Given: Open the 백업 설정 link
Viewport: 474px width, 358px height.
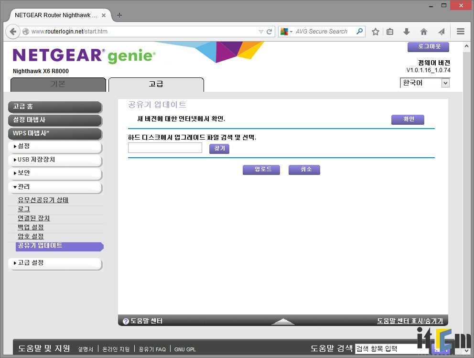Looking at the screenshot, I should (31, 227).
